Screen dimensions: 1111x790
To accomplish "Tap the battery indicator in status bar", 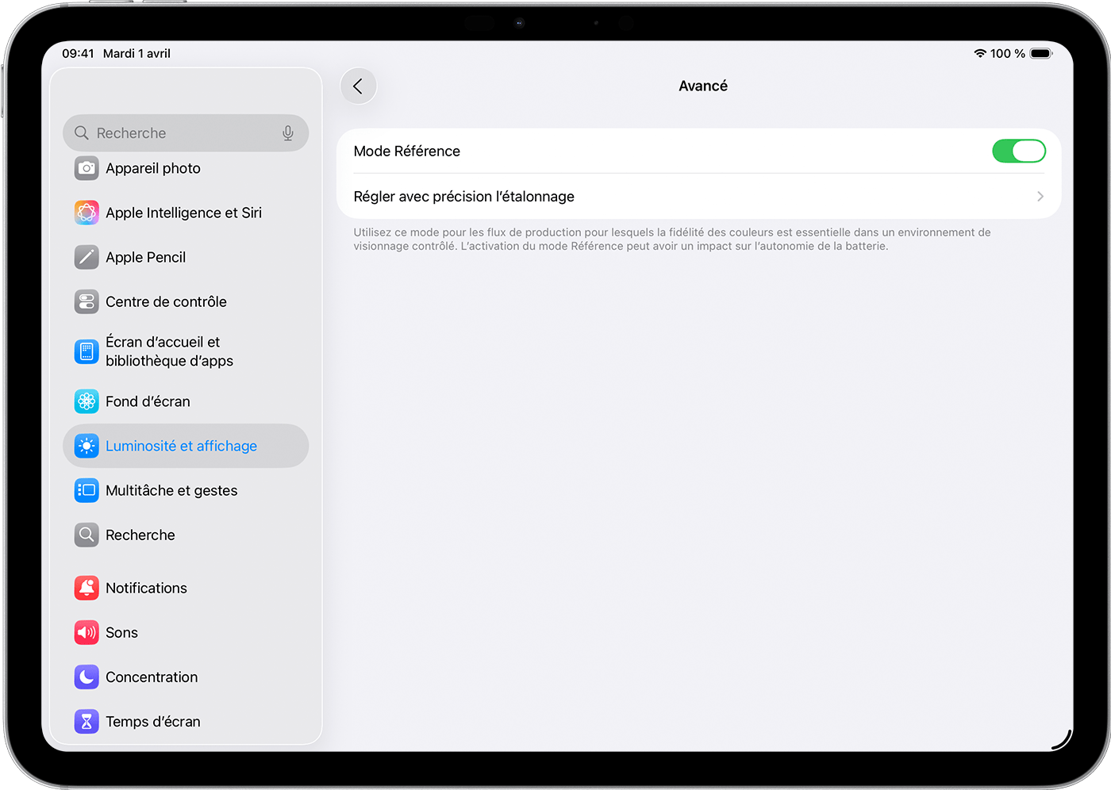I will pos(1040,53).
